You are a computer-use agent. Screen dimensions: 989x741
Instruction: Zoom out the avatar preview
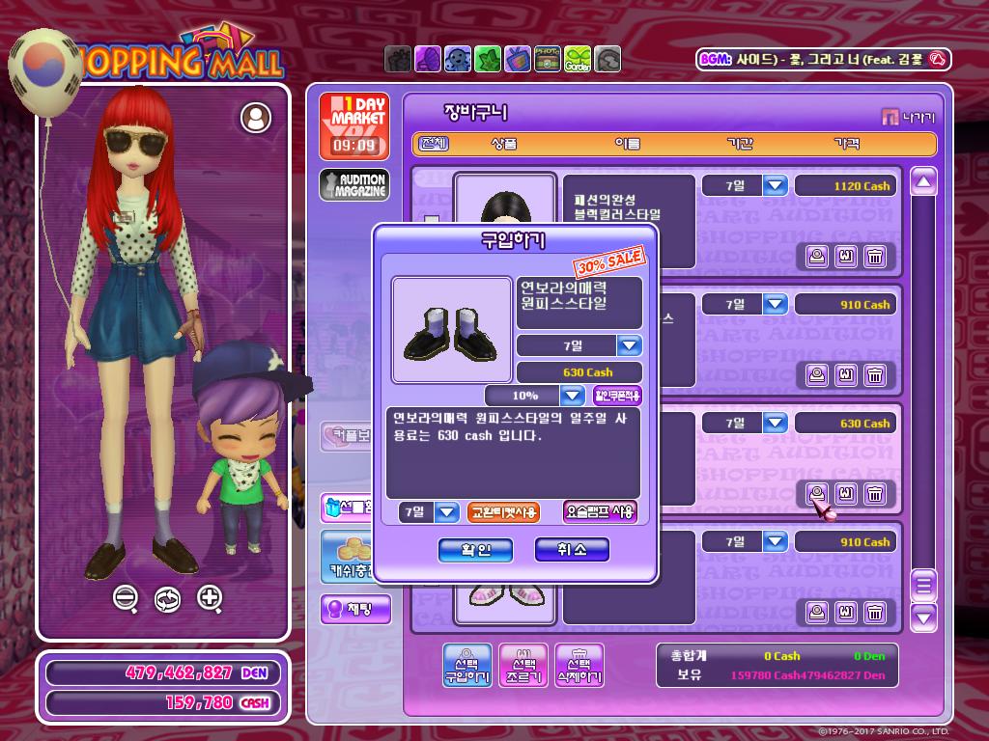pos(126,598)
